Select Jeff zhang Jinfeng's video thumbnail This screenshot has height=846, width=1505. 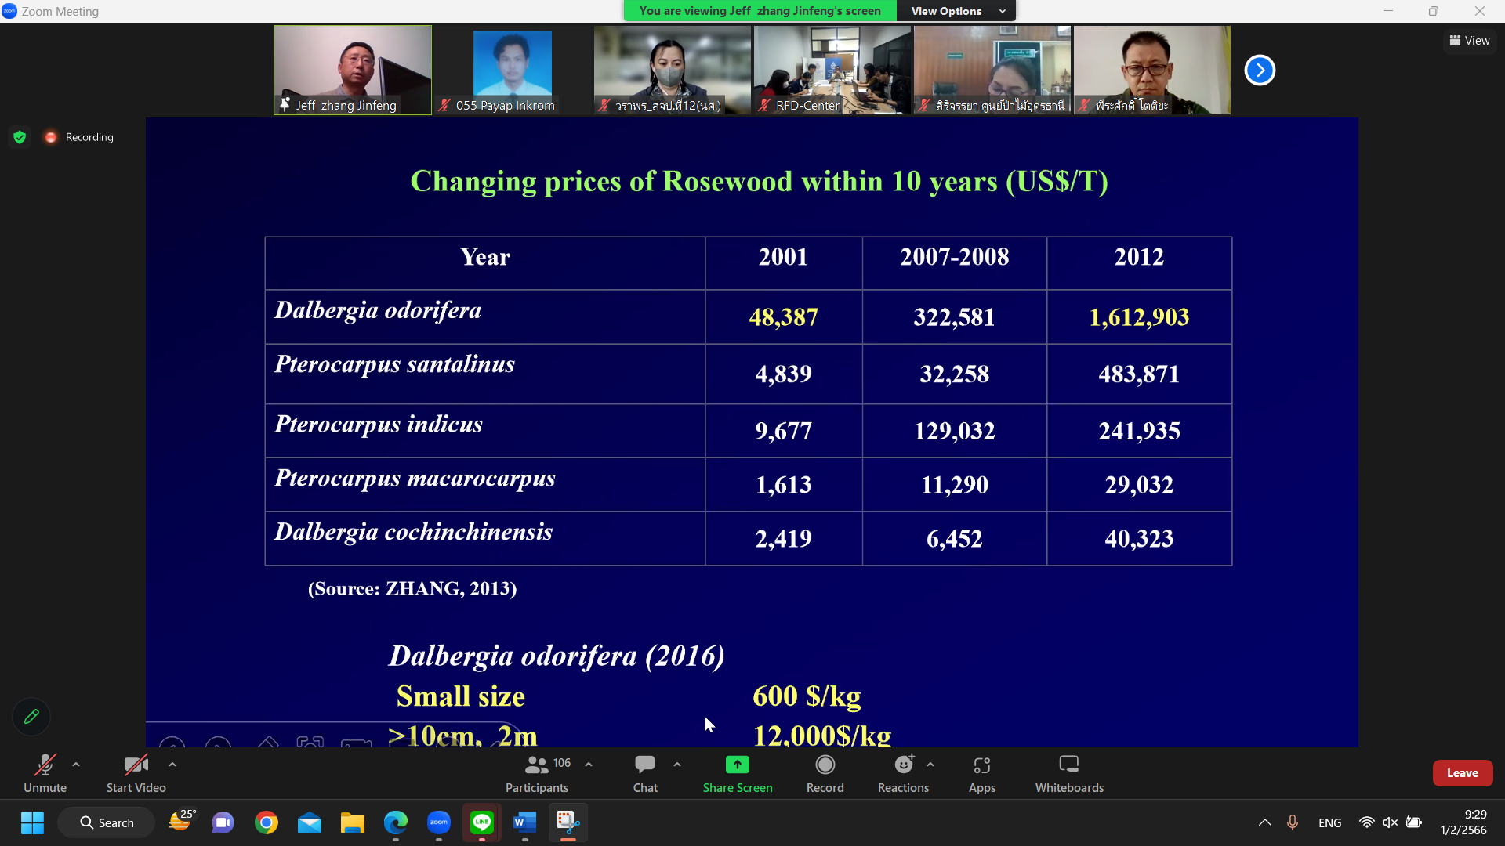pos(352,70)
